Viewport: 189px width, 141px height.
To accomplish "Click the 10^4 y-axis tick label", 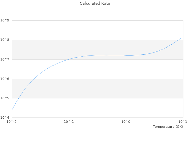I will (5, 117).
